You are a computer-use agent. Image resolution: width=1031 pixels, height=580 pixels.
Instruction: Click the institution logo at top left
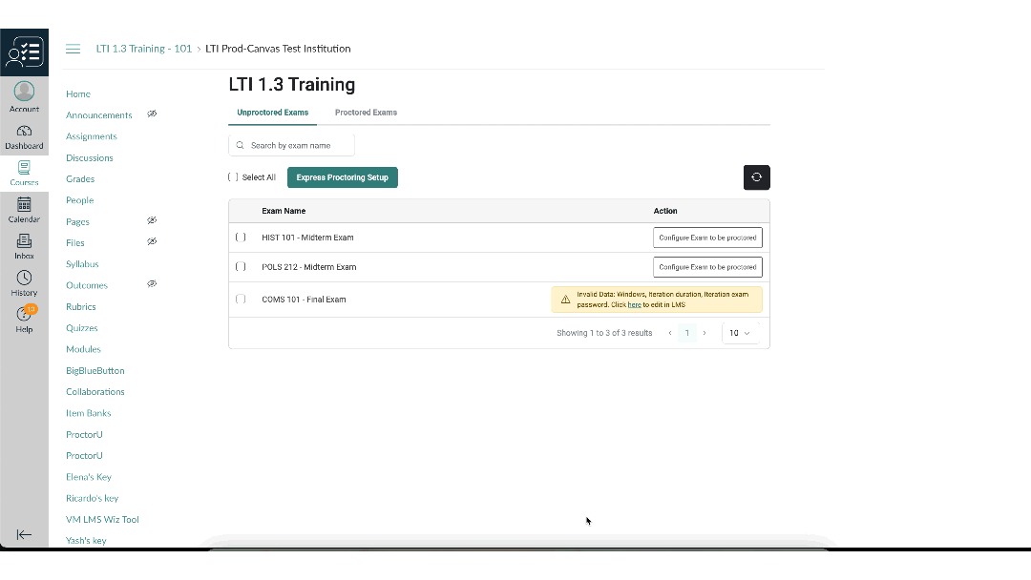[24, 52]
